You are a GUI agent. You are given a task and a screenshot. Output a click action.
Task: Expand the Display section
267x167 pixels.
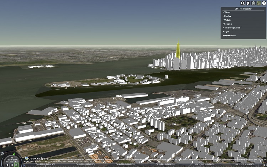coord(227,16)
